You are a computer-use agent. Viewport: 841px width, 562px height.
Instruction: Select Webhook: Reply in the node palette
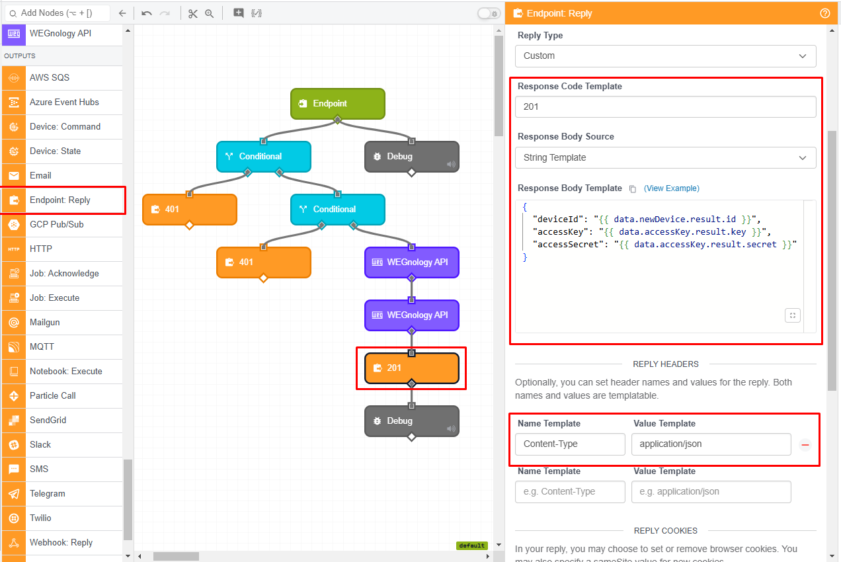[62, 543]
